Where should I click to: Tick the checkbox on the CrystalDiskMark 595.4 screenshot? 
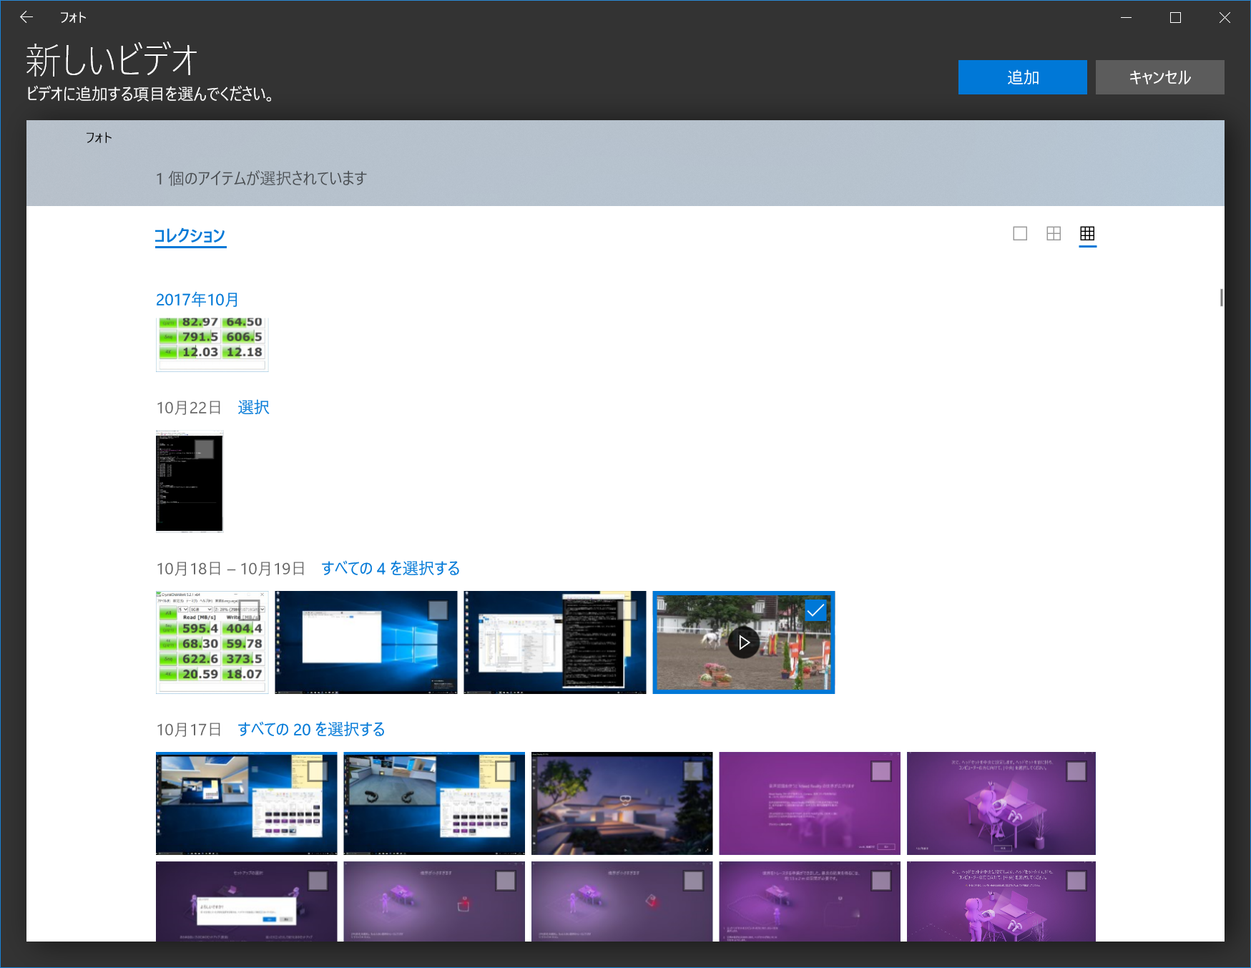(249, 610)
